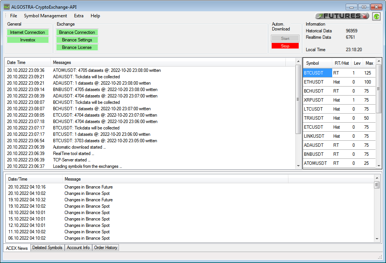Click the FUTURES logo banner
This screenshot has width=386, height=263.
[342, 16]
